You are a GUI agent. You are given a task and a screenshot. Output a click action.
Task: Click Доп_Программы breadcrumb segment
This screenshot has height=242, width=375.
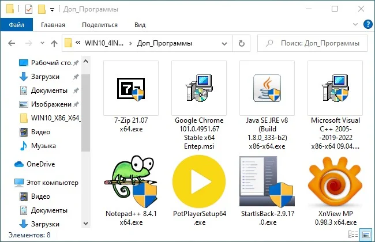pos(164,43)
